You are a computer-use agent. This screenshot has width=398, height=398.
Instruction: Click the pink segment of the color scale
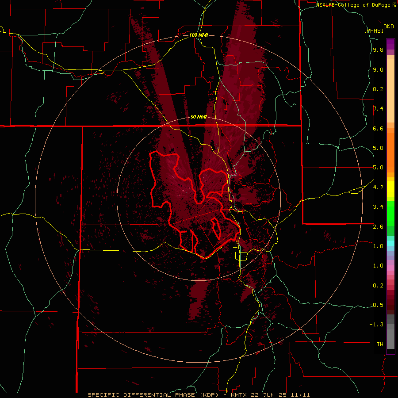[390, 268]
